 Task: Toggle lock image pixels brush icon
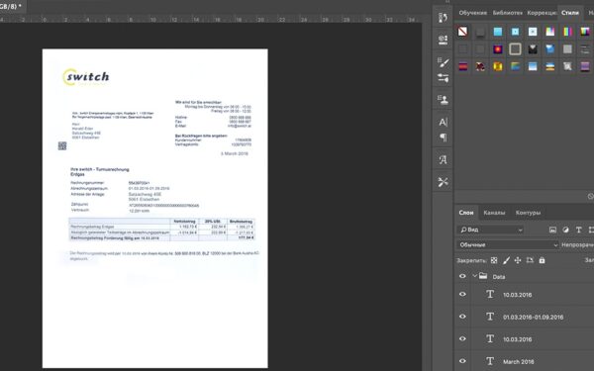(506, 260)
